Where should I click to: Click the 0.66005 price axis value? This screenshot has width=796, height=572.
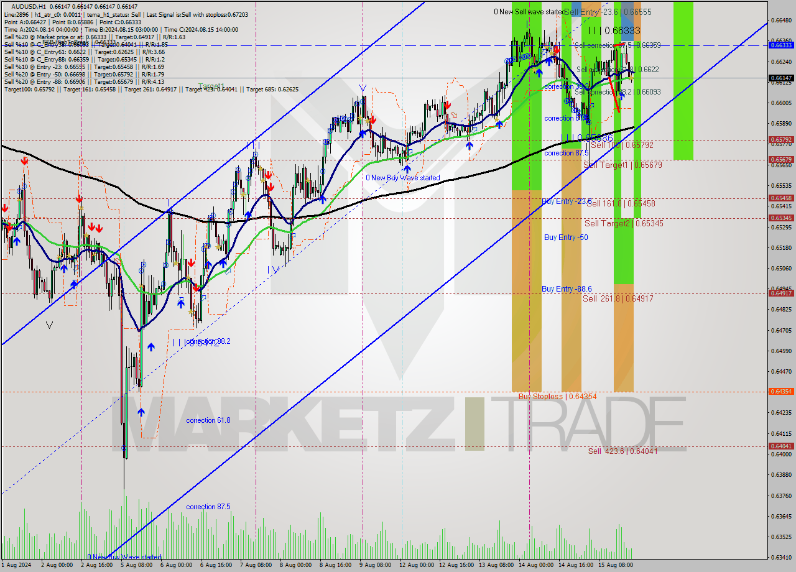(781, 103)
